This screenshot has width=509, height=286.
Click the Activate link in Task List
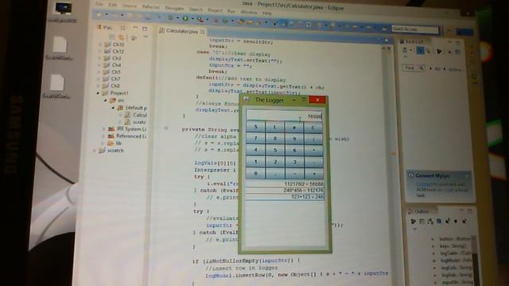[x=454, y=69]
